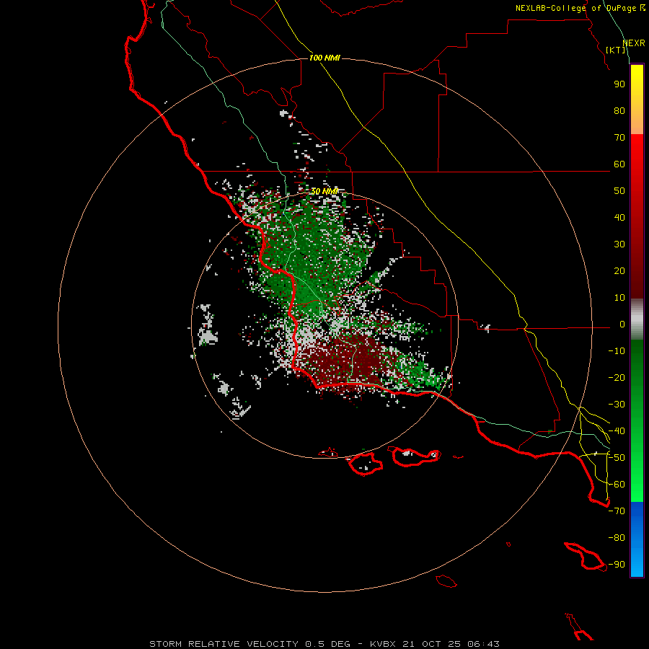The height and width of the screenshot is (649, 649).
Task: Click the 50 value on velocity scale
Action: tap(619, 191)
